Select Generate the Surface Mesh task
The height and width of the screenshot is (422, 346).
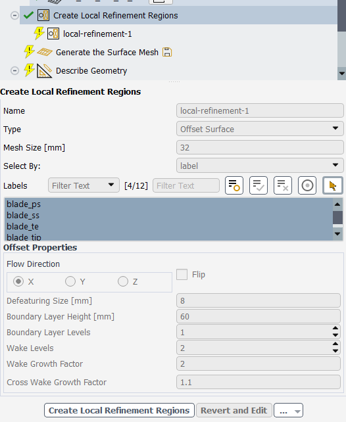[107, 52]
